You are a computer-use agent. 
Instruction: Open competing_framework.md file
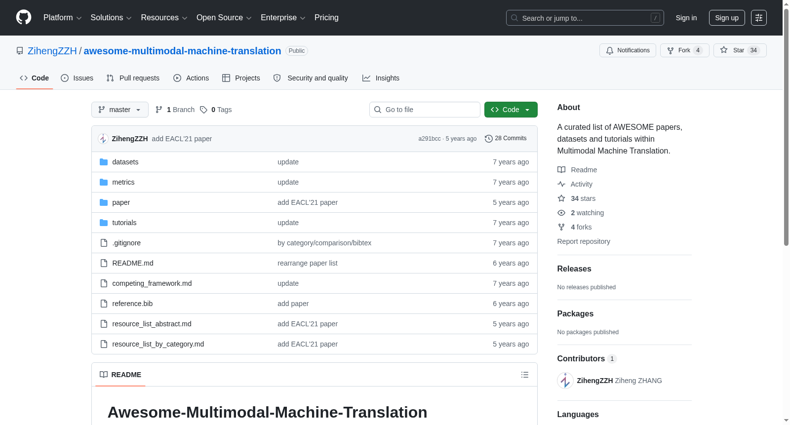pos(152,283)
